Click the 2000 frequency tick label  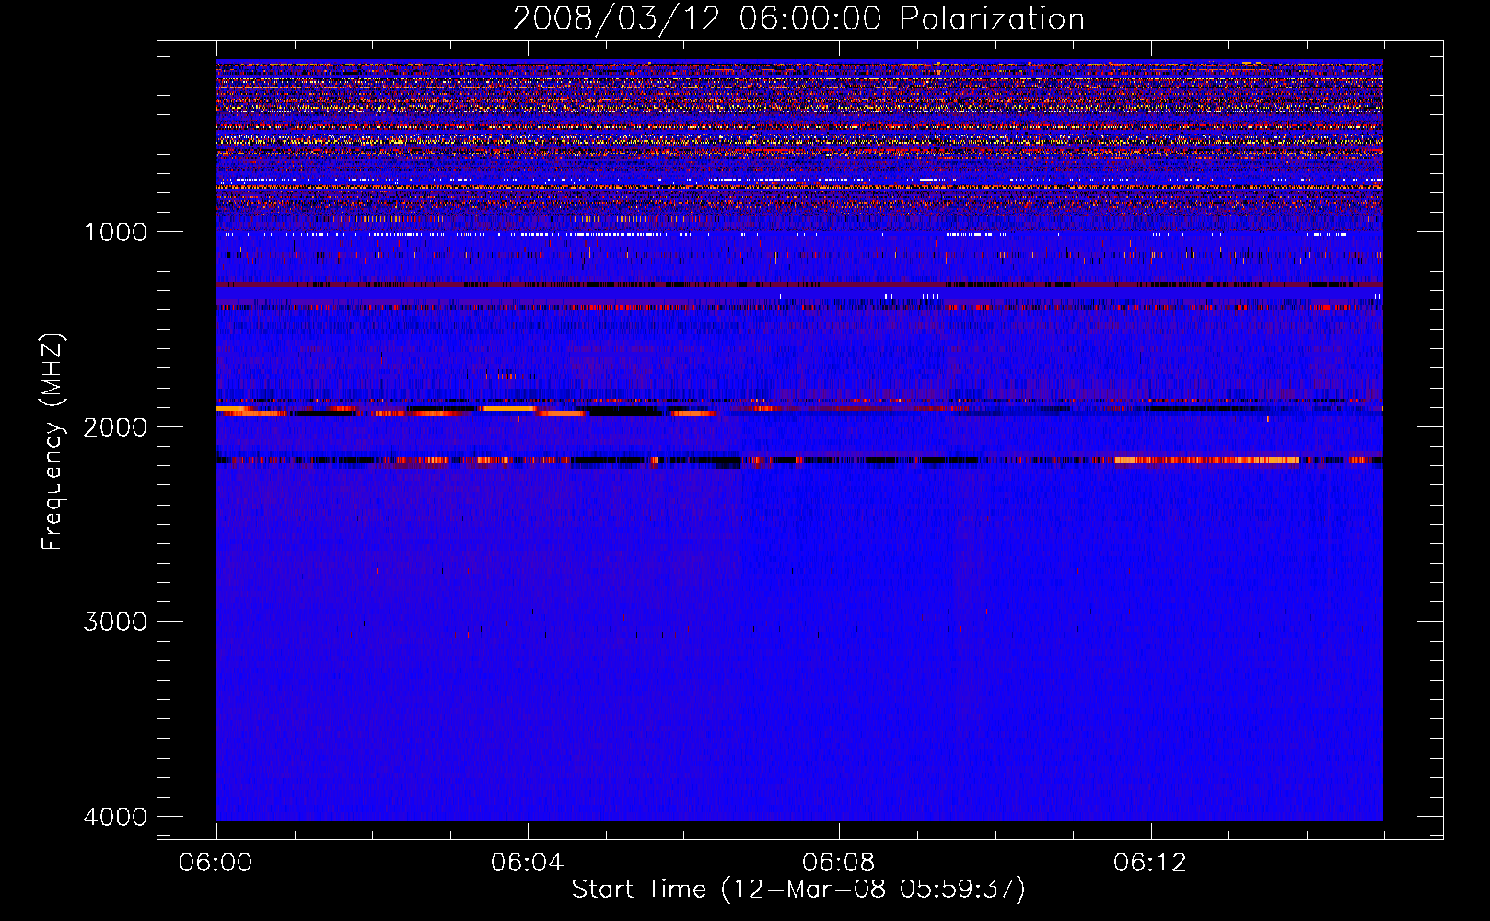tap(116, 427)
